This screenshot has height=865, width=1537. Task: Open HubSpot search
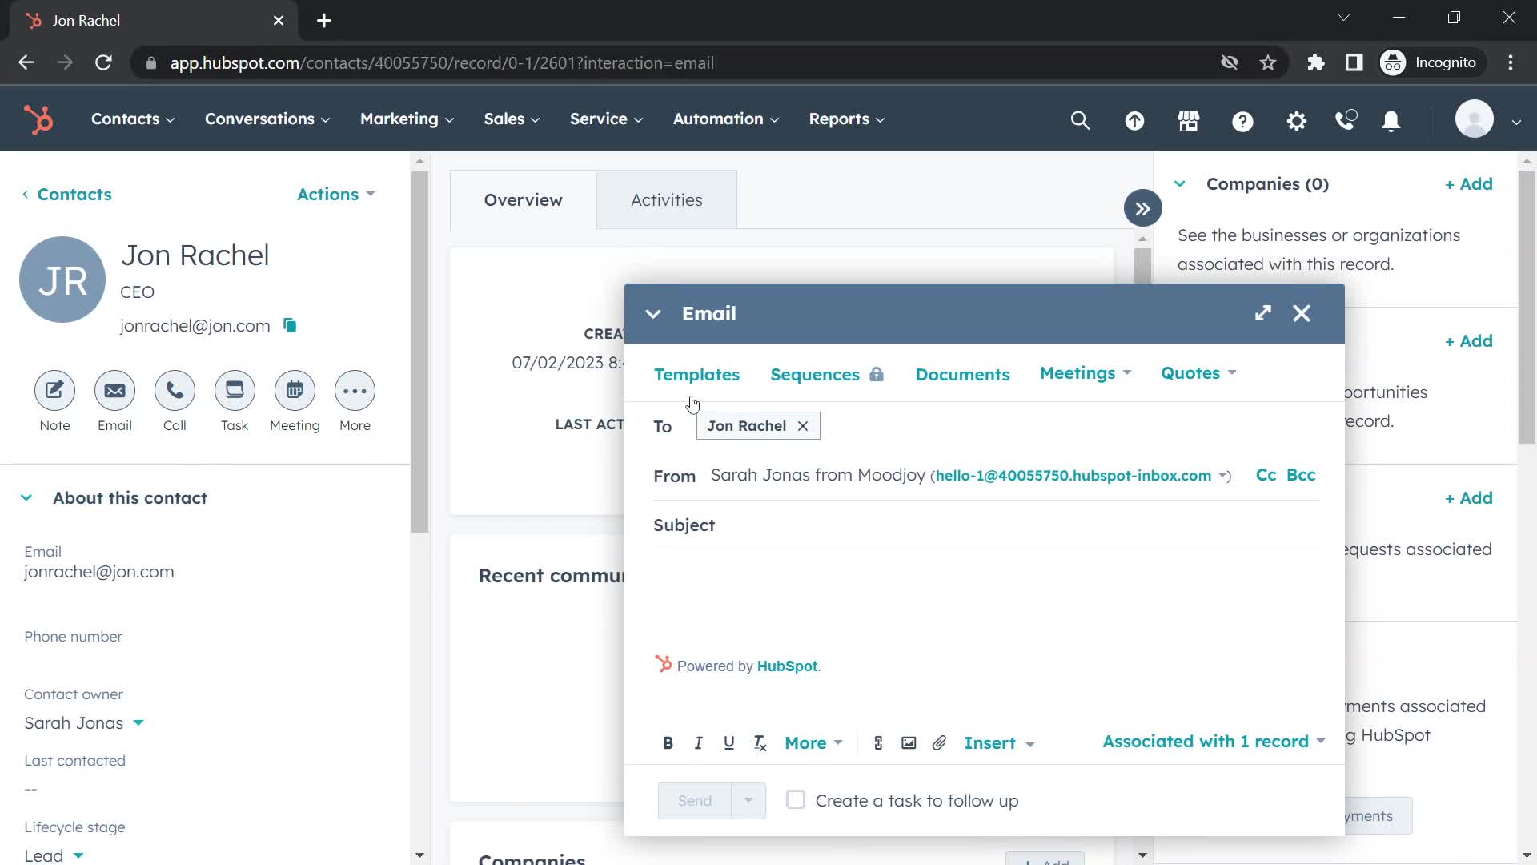click(1080, 120)
